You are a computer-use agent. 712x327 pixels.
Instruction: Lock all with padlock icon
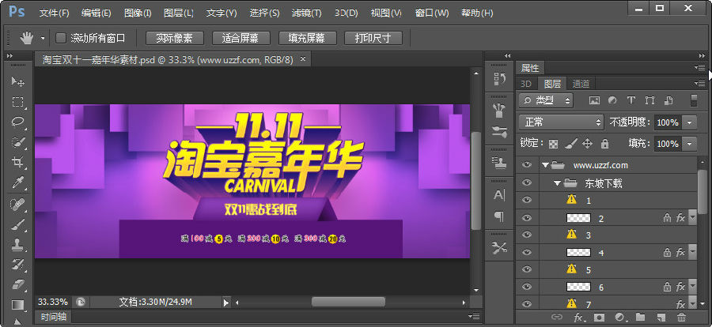(x=604, y=144)
